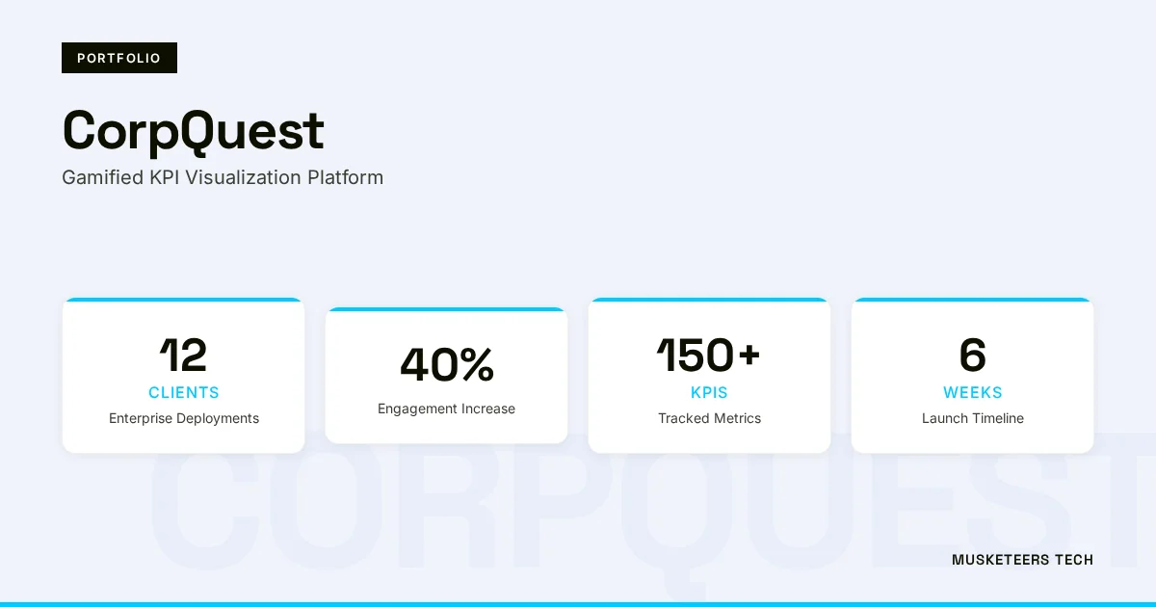This screenshot has width=1156, height=607.
Task: Click the PORTFOLIO badge label
Action: 119,58
